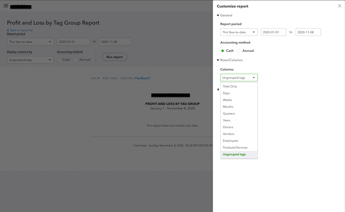Screen dimensions: 345x212
Task: Select the Cash radio in Customize panel
Action: click(x=223, y=51)
